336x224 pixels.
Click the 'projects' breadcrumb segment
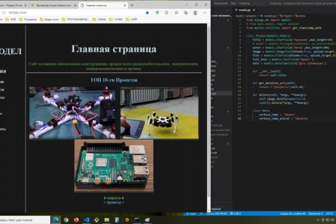pyautogui.click(x=251, y=16)
